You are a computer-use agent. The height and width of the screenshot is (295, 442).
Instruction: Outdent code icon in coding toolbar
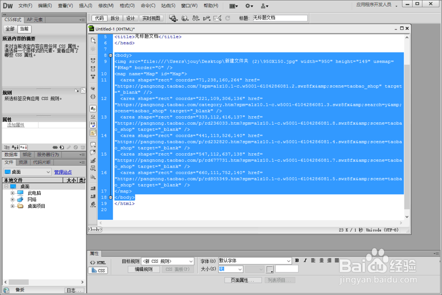(93, 196)
